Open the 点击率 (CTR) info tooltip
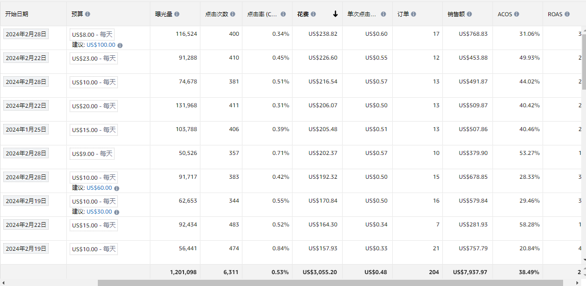 (x=282, y=14)
